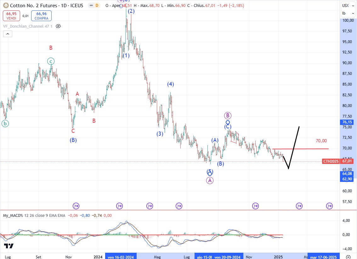Click the blue -0,80 MACD value
Image resolution: width=357 pixels, height=259 pixels.
(85, 215)
